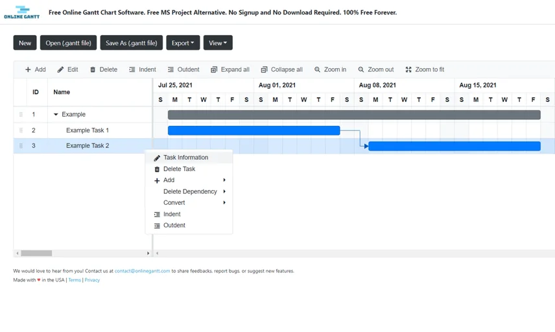Image resolution: width=555 pixels, height=332 pixels.
Task: Click the Aug 01, 2021 week header
Action: 304,85
